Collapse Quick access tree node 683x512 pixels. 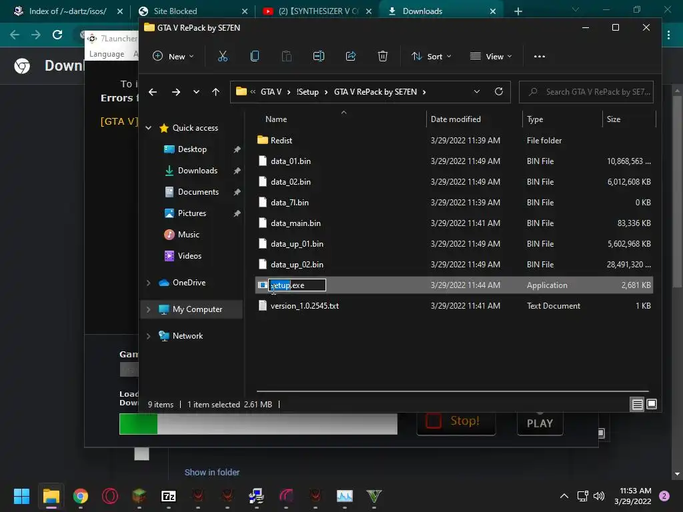(149, 127)
